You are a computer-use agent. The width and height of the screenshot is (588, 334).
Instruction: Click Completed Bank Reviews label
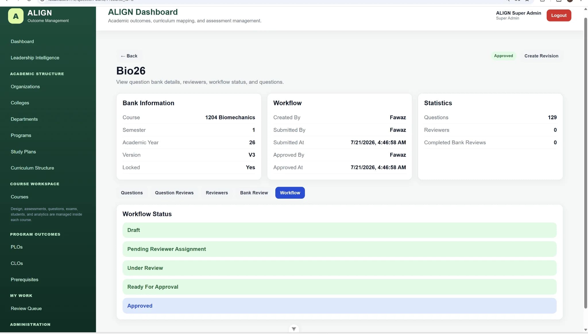point(455,142)
